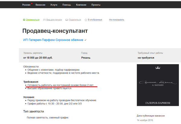The image size is (181, 124).
Task: Open ИП Галерея-Парфюм Скромное обаяние company page
Action: [53, 40]
